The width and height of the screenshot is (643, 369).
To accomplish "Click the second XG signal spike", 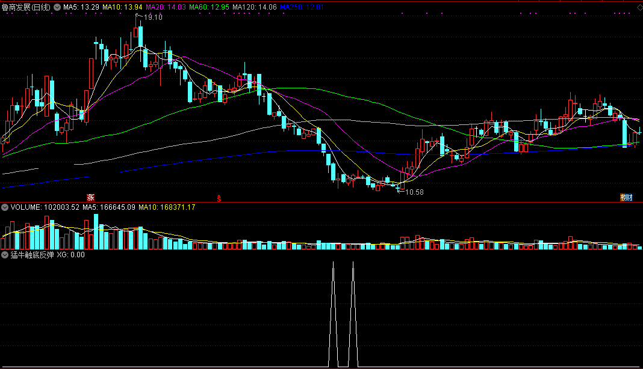I will (x=353, y=314).
